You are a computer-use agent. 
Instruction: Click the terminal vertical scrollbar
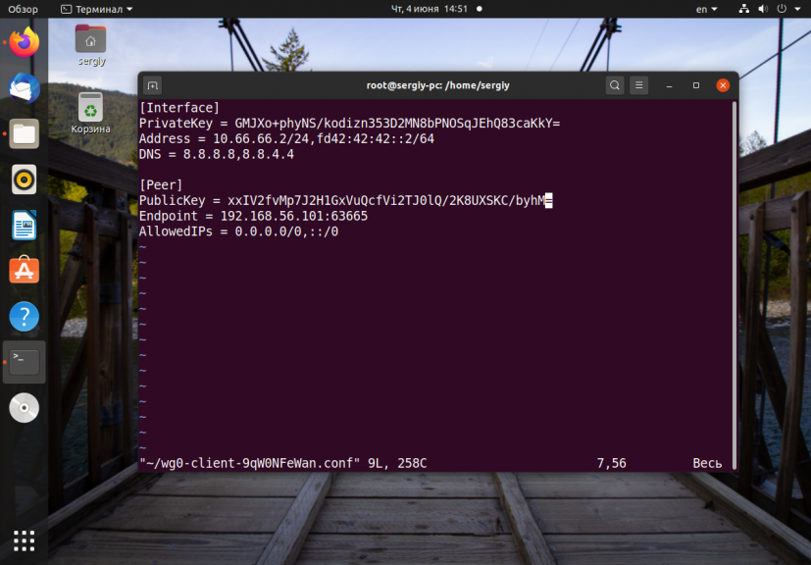tap(734, 285)
